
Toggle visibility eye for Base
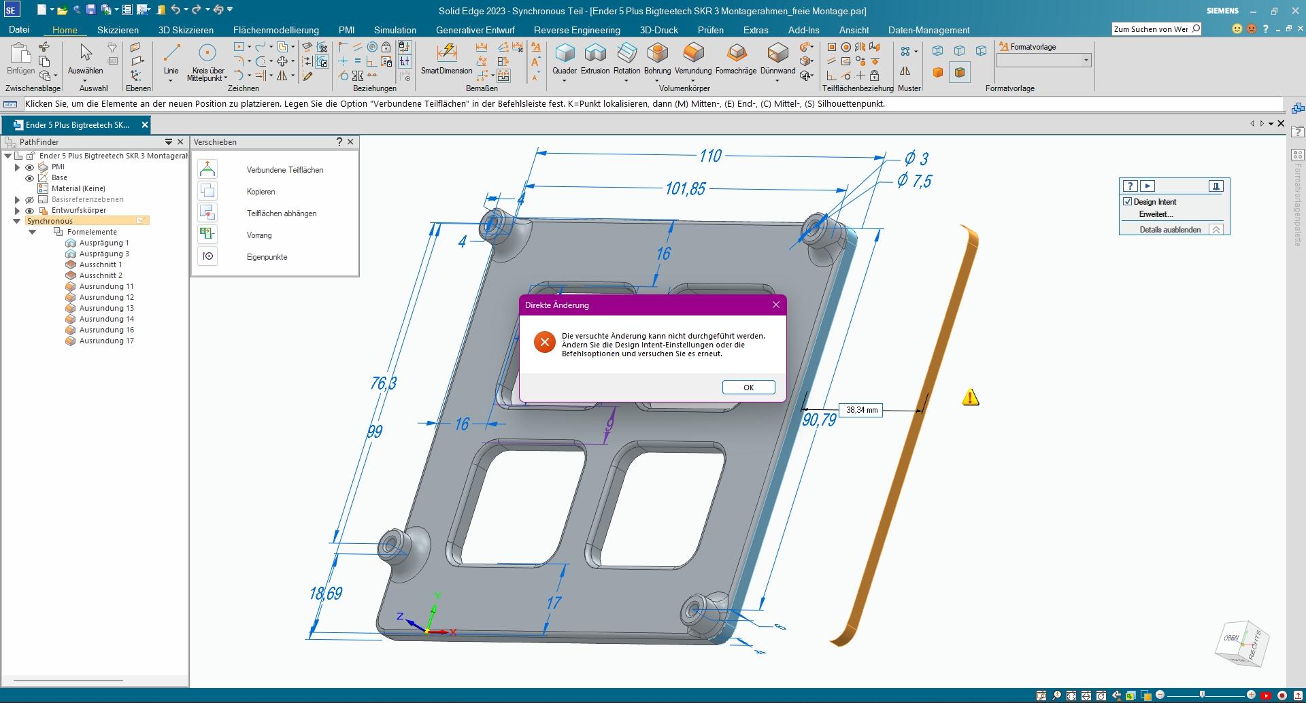[x=29, y=178]
